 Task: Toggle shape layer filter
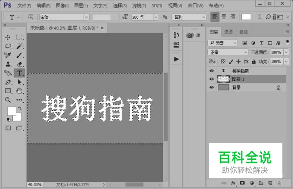(x=270, y=43)
